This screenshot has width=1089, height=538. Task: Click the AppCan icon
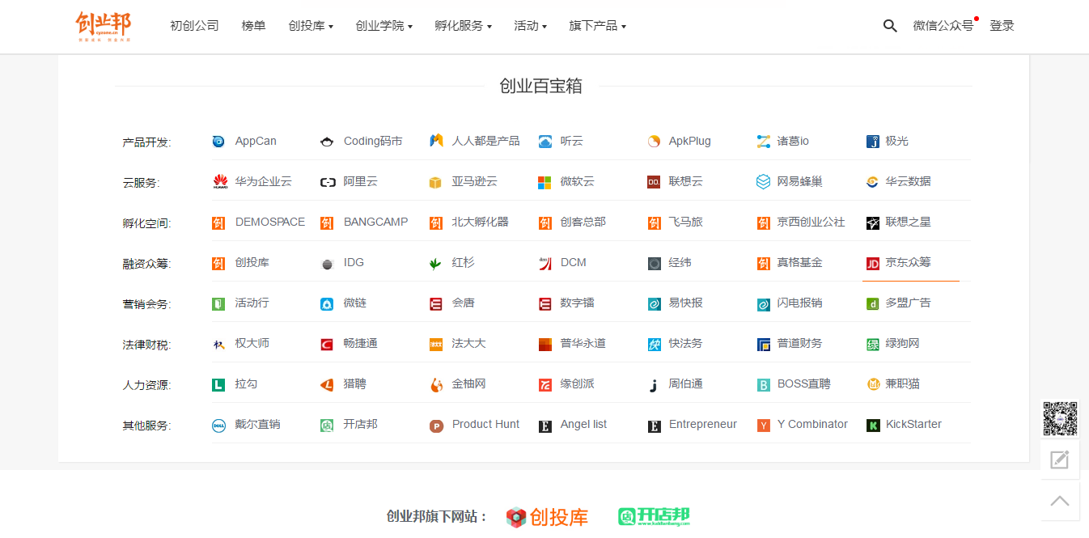click(x=218, y=142)
